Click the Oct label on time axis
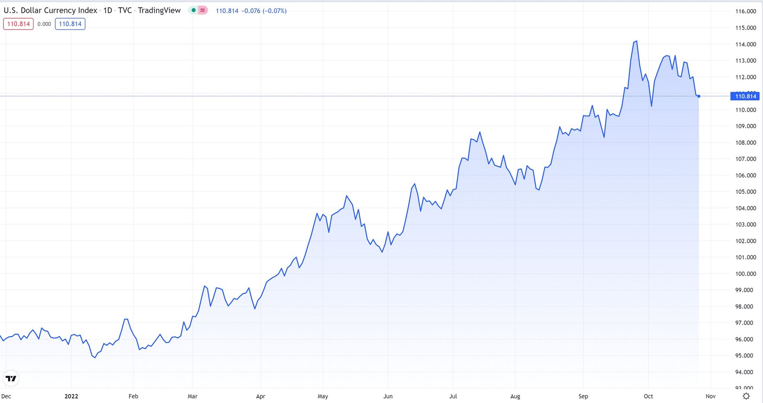The height and width of the screenshot is (403, 763). 648,396
